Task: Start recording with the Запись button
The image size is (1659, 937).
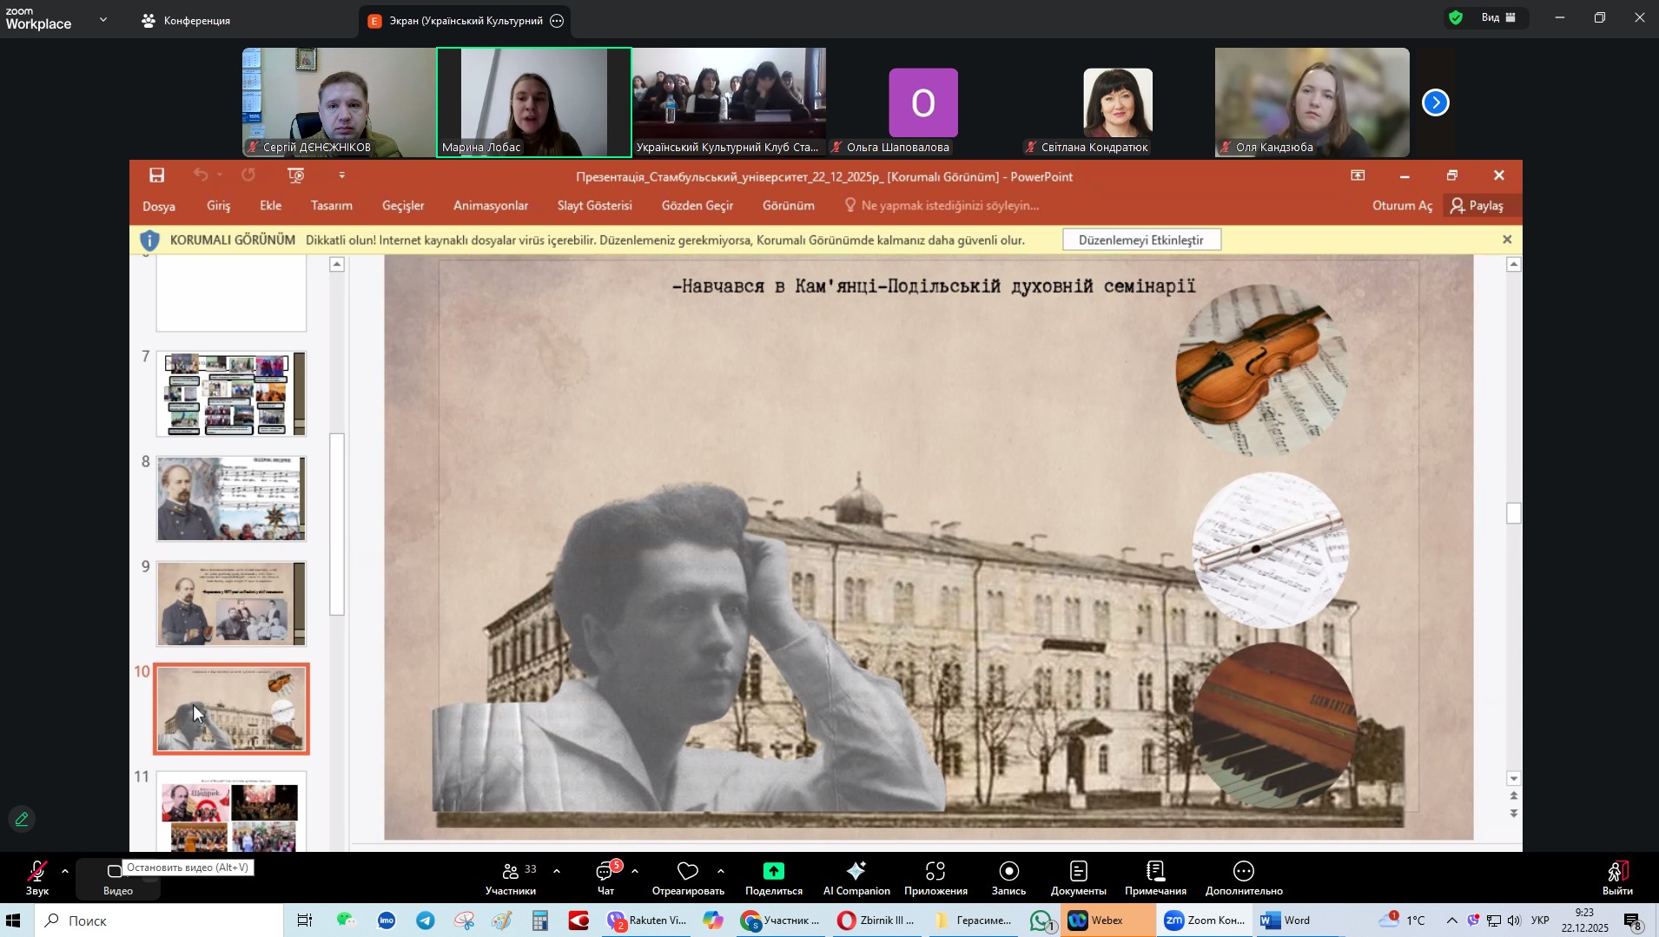Action: (x=1008, y=877)
